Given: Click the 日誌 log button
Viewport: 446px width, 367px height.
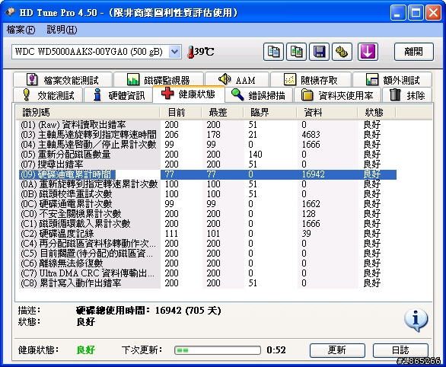Looking at the screenshot, I should point(400,350).
